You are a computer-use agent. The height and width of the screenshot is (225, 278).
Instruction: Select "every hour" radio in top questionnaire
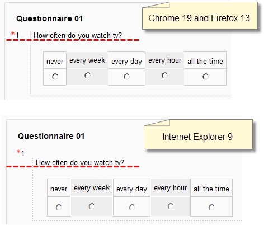tap(164, 76)
